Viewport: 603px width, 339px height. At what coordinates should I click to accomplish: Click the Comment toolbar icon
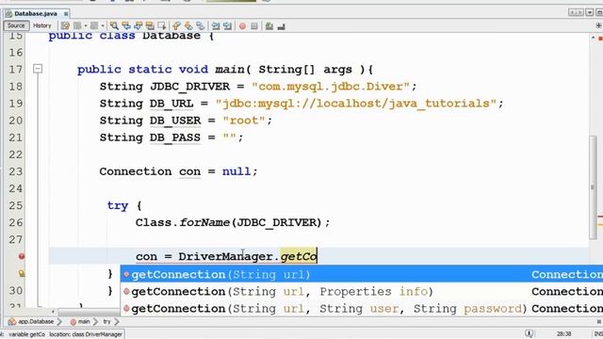click(x=269, y=26)
